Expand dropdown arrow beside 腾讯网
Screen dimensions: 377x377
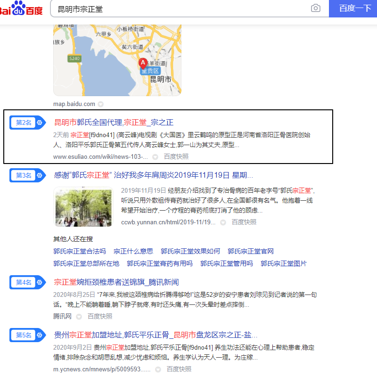(x=79, y=317)
